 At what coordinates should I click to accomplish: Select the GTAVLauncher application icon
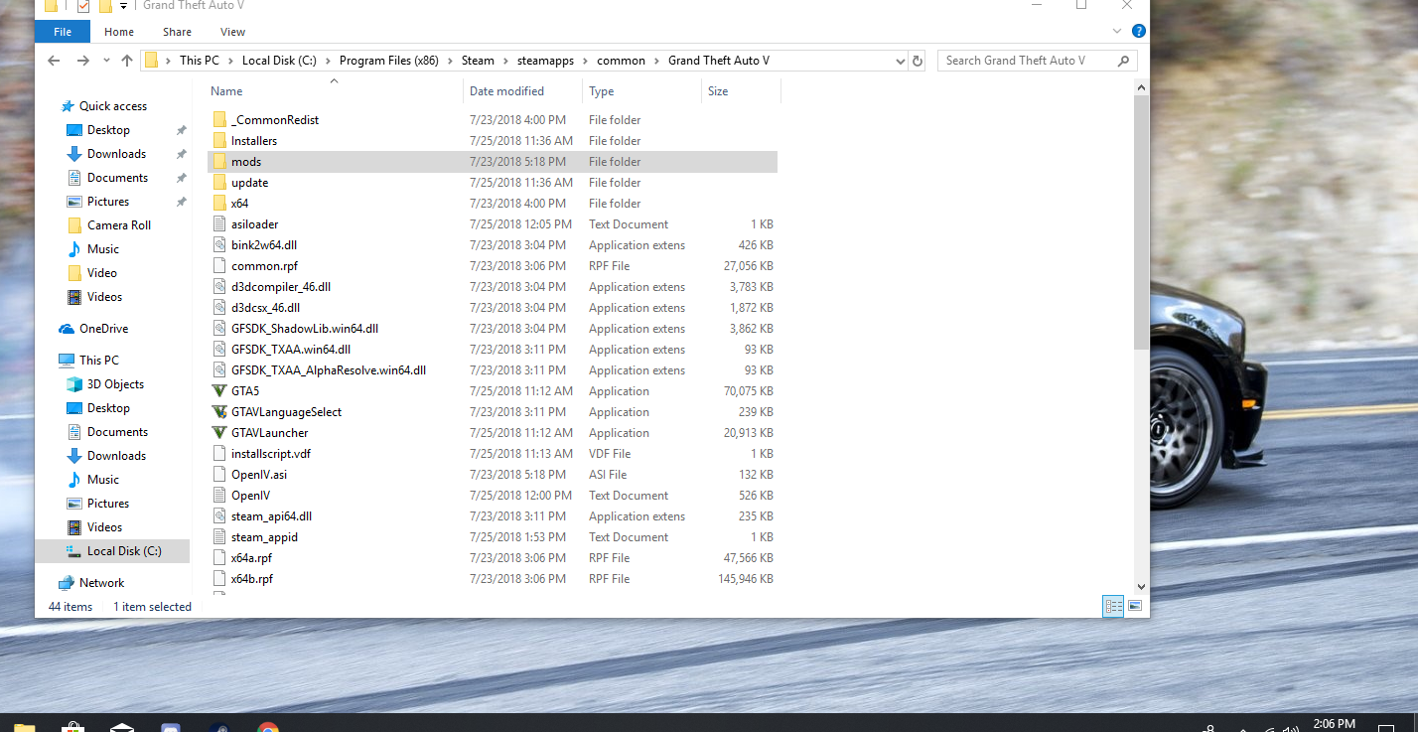pos(220,433)
